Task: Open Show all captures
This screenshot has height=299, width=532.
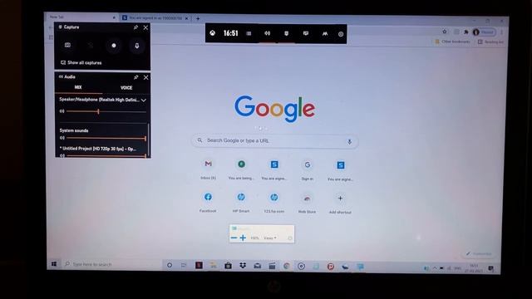Action: [x=81, y=63]
